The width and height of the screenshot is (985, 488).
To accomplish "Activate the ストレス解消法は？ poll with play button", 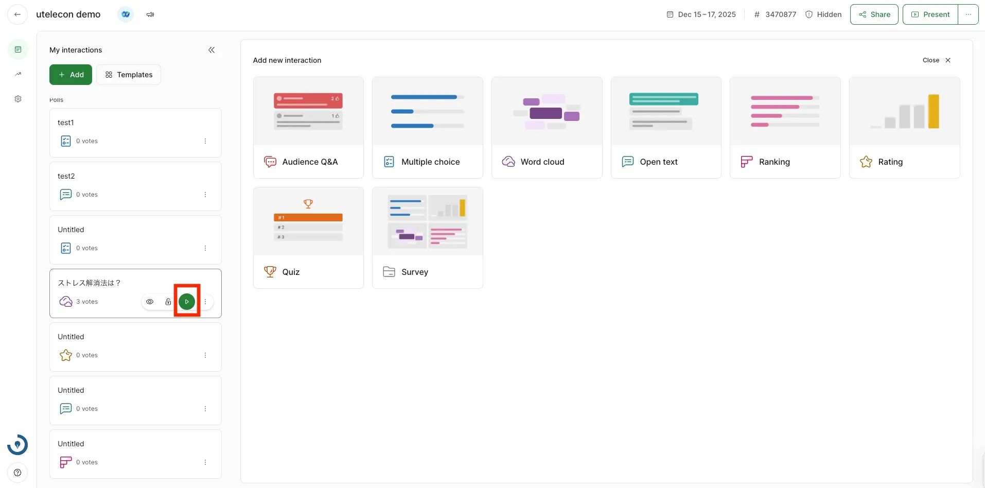I will click(187, 302).
